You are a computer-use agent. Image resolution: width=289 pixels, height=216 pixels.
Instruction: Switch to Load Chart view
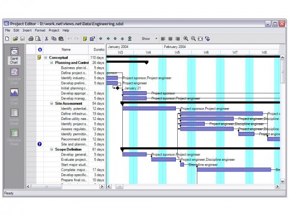pyautogui.click(x=14, y=96)
